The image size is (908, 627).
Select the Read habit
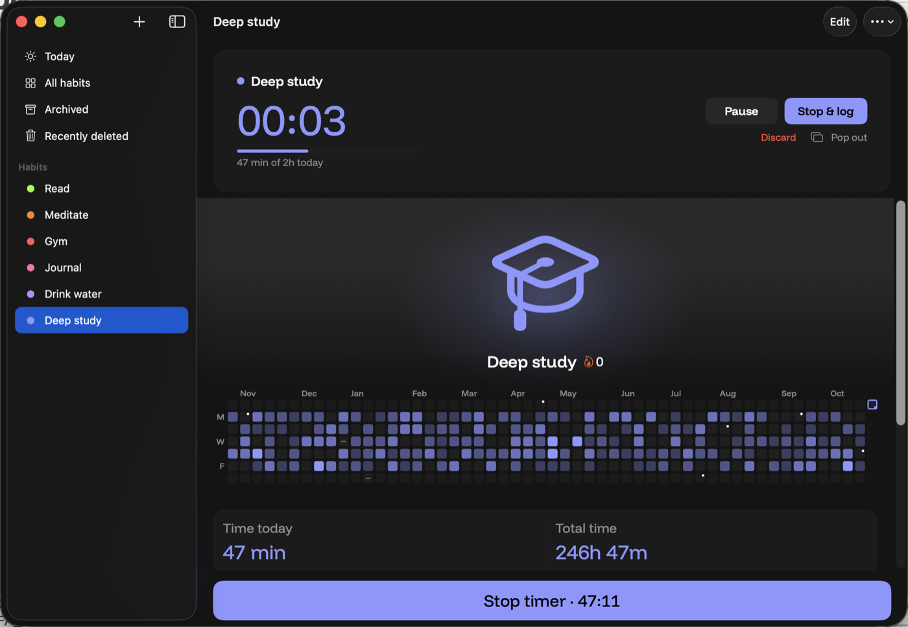coord(102,189)
